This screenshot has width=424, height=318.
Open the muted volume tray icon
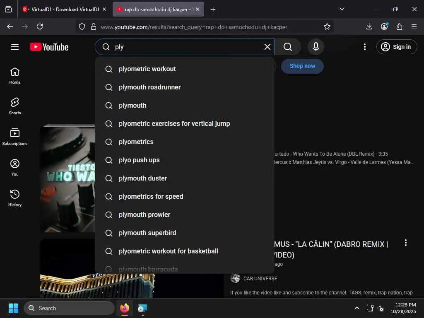click(x=381, y=308)
